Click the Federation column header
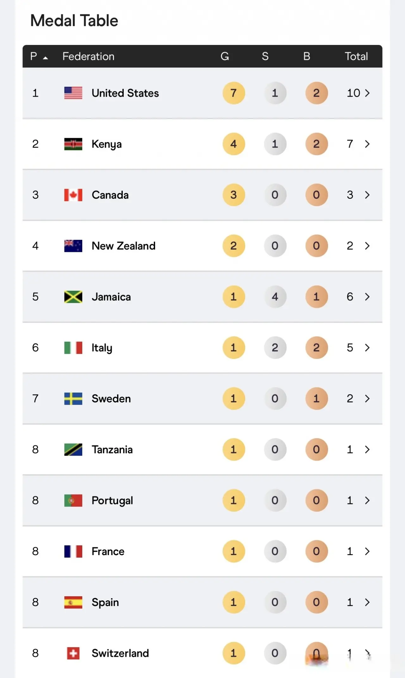Viewport: 405px width, 678px height. click(88, 56)
